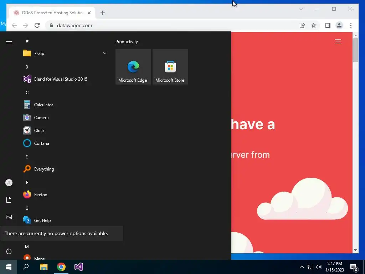Open Visual Studio from the taskbar
This screenshot has height=274, width=365.
point(79,267)
